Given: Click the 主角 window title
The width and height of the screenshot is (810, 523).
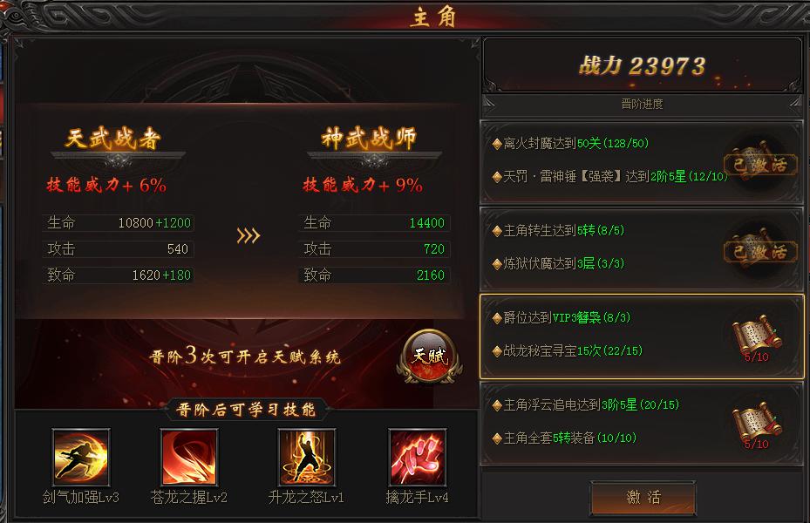Looking at the screenshot, I should (x=433, y=17).
